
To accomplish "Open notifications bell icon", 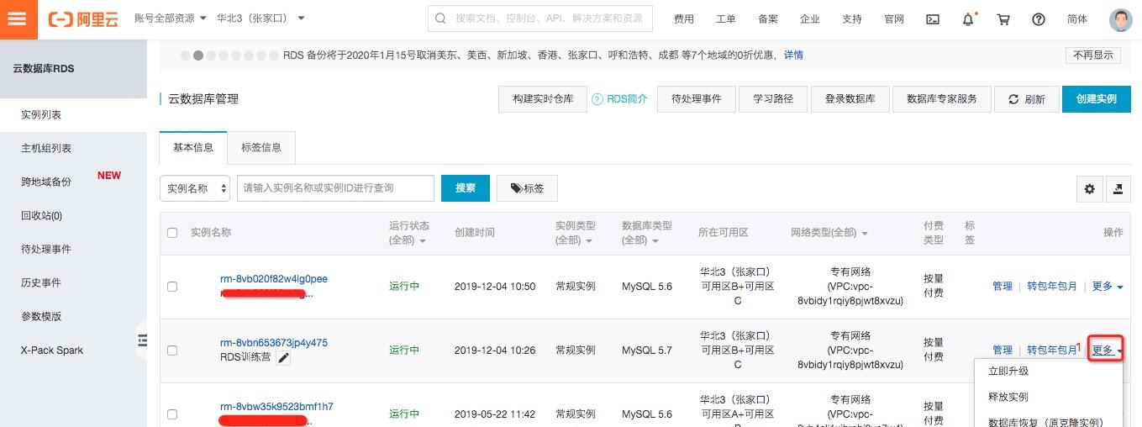I will (x=968, y=18).
